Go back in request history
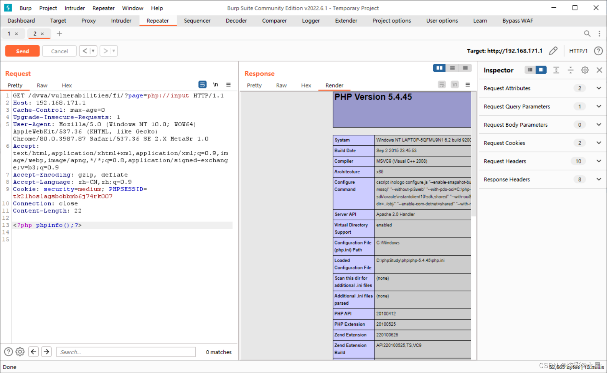 click(85, 51)
